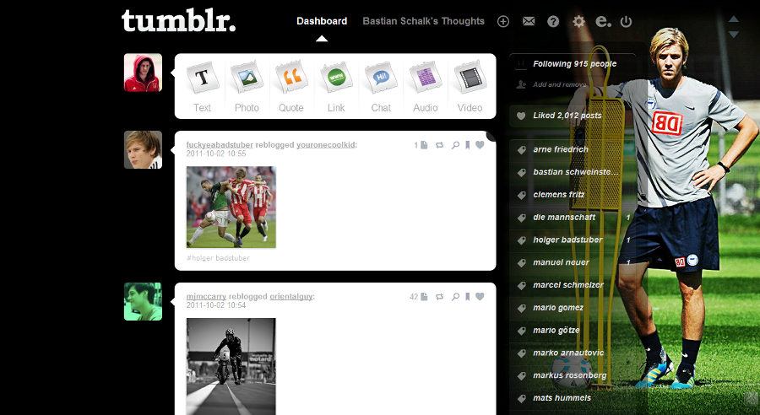Open the settings gear icon
Image resolution: width=760 pixels, height=415 pixels.
click(578, 21)
